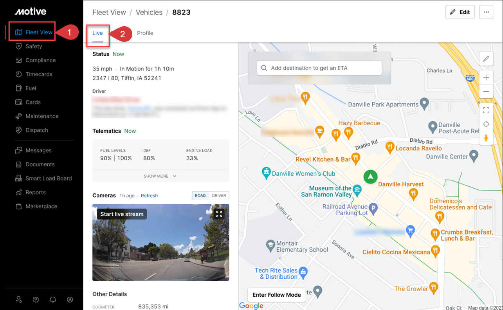Select the DRIVER camera view
Image resolution: width=503 pixels, height=310 pixels.
coord(219,196)
